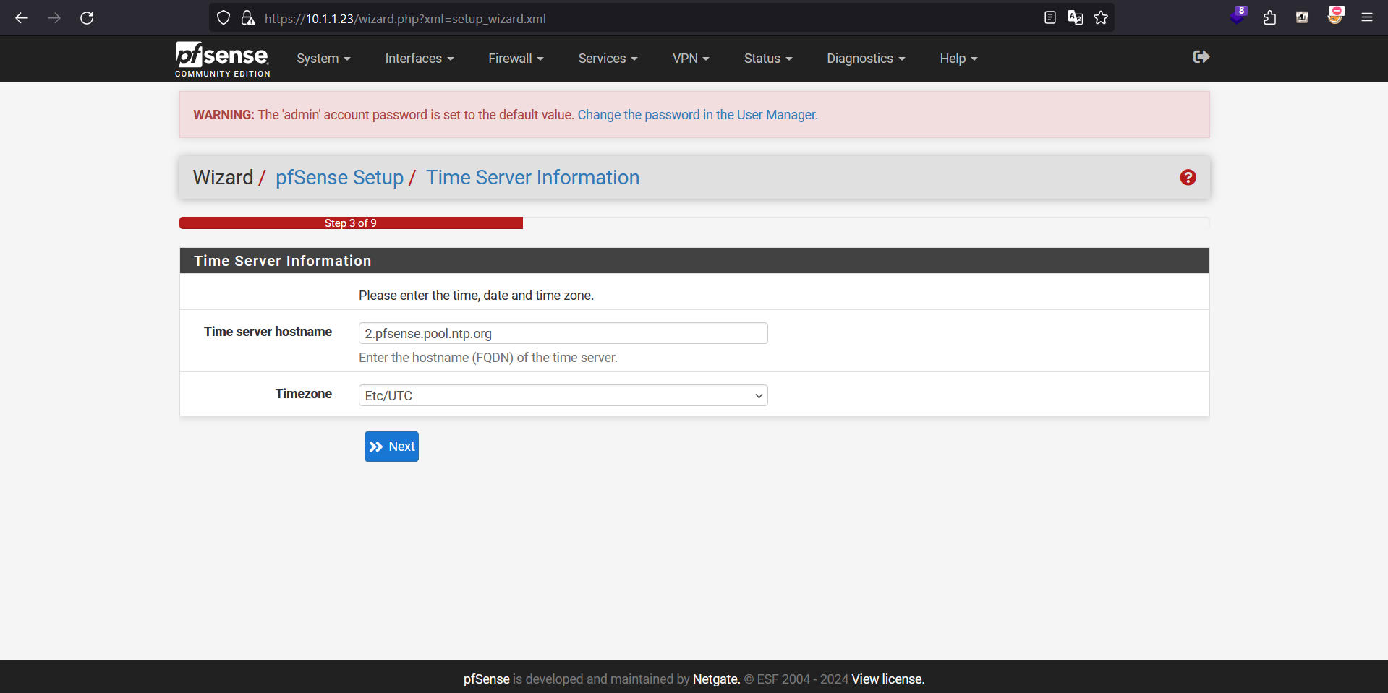Open the profile avatar icon in browser toolbar

pos(1335,16)
